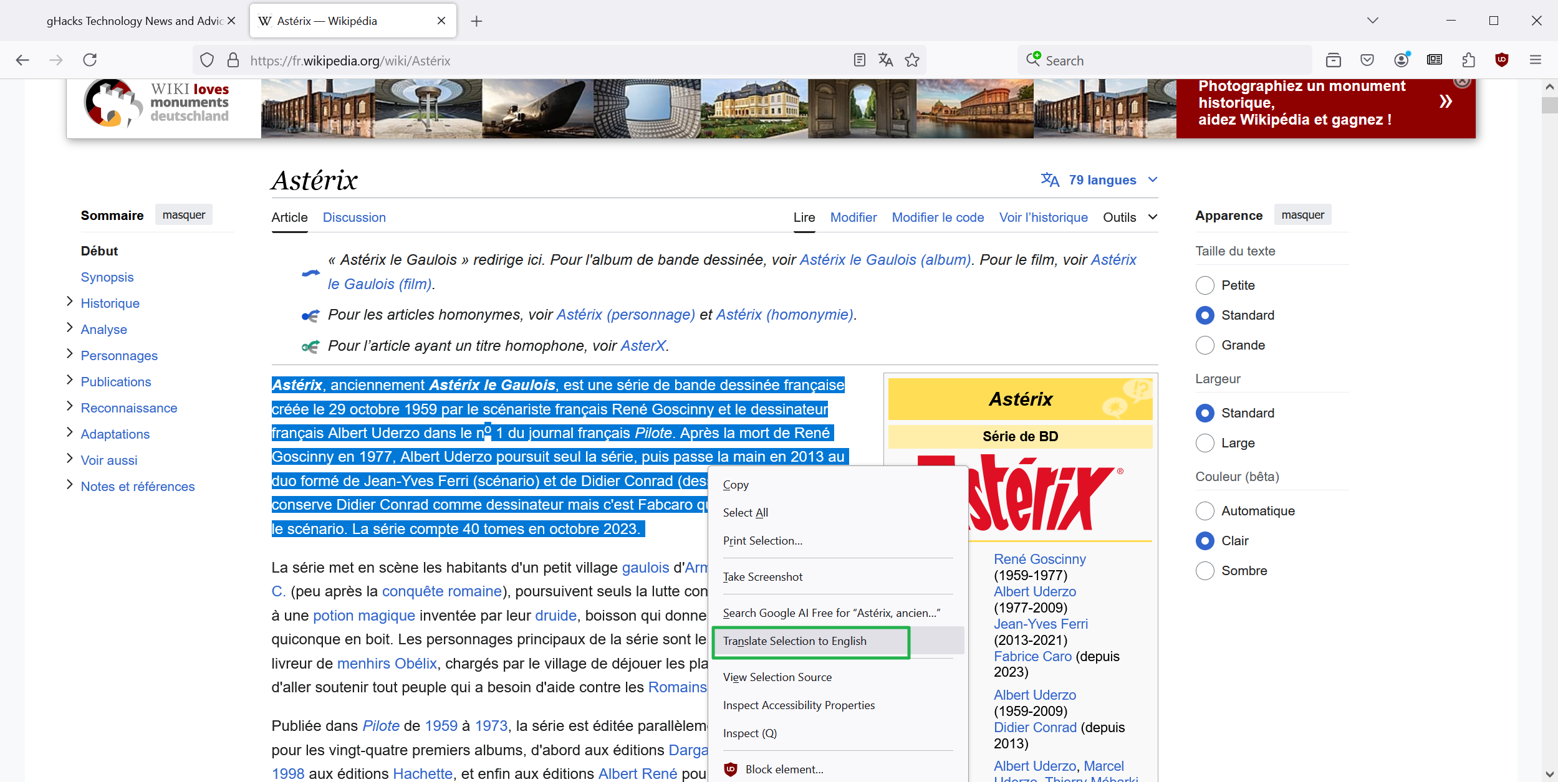
Task: Choose Block element in context menu
Action: point(838,770)
